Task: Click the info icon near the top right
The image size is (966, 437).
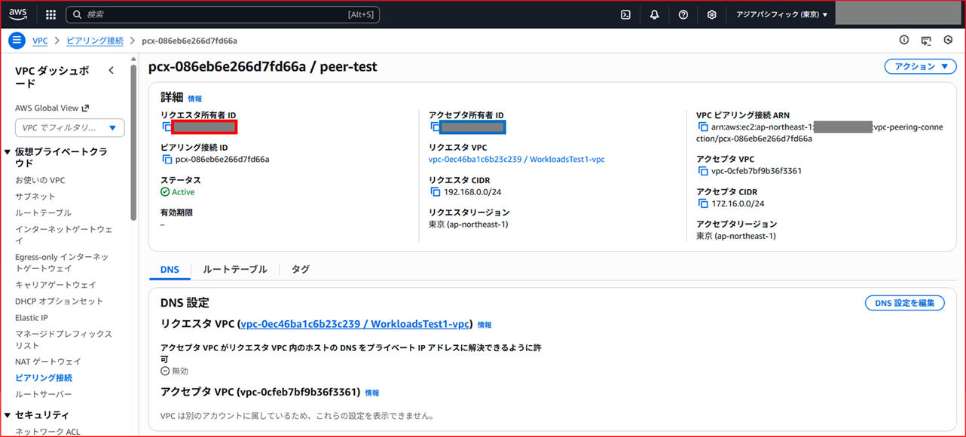Action: click(x=903, y=40)
